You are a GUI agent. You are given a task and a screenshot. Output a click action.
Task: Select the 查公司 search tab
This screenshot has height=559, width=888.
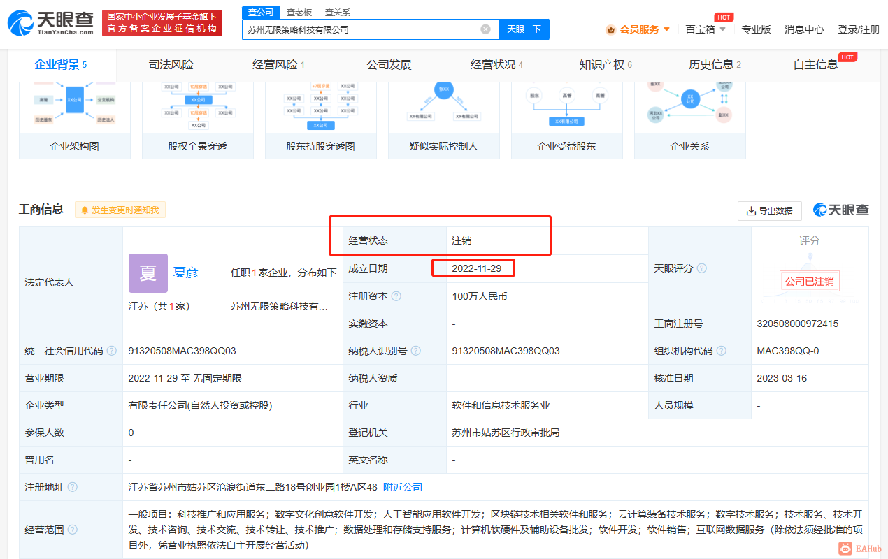261,12
